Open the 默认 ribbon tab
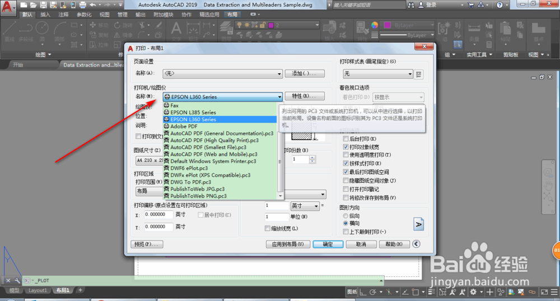 (x=27, y=15)
